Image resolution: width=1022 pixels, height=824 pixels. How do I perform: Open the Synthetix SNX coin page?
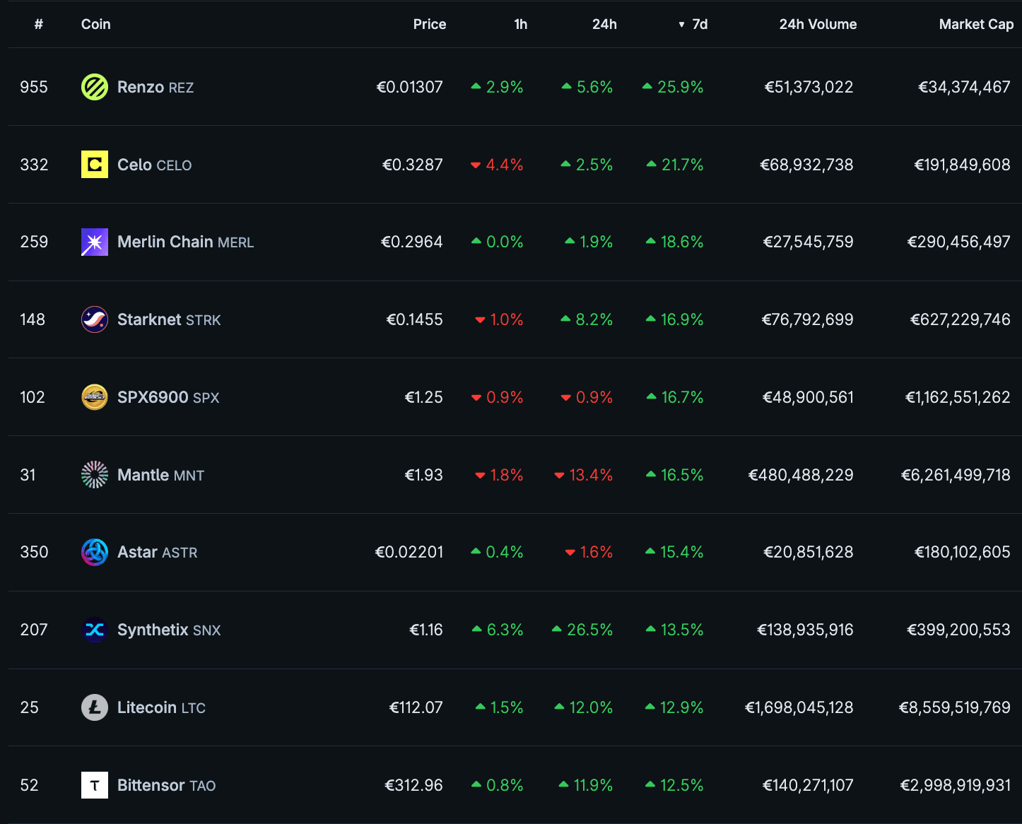click(169, 630)
